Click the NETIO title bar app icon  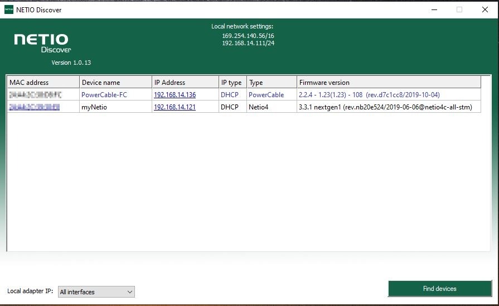click(x=9, y=9)
